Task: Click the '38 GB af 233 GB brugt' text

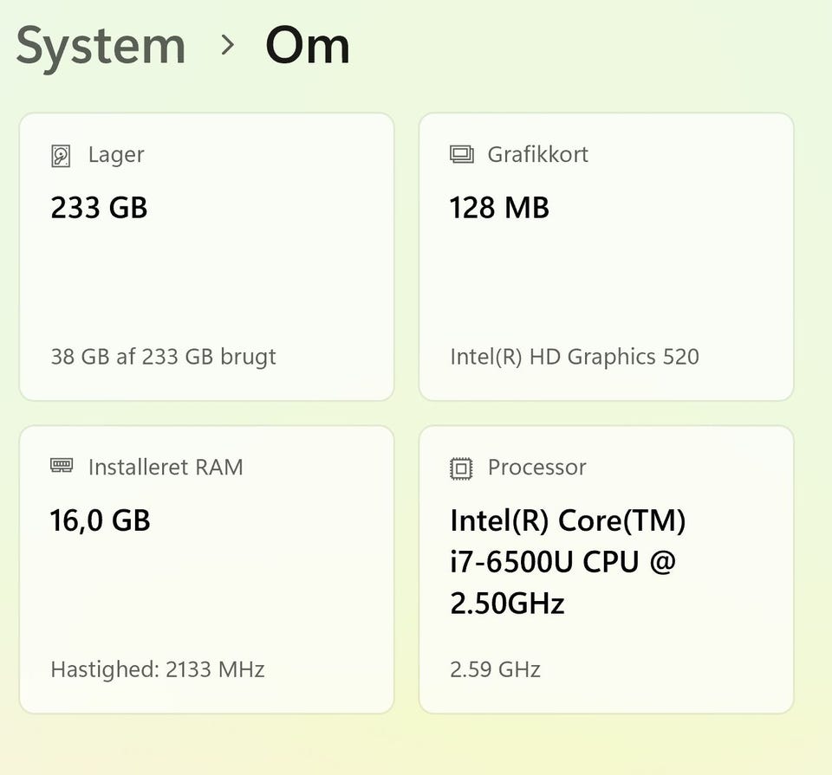Action: (x=163, y=357)
